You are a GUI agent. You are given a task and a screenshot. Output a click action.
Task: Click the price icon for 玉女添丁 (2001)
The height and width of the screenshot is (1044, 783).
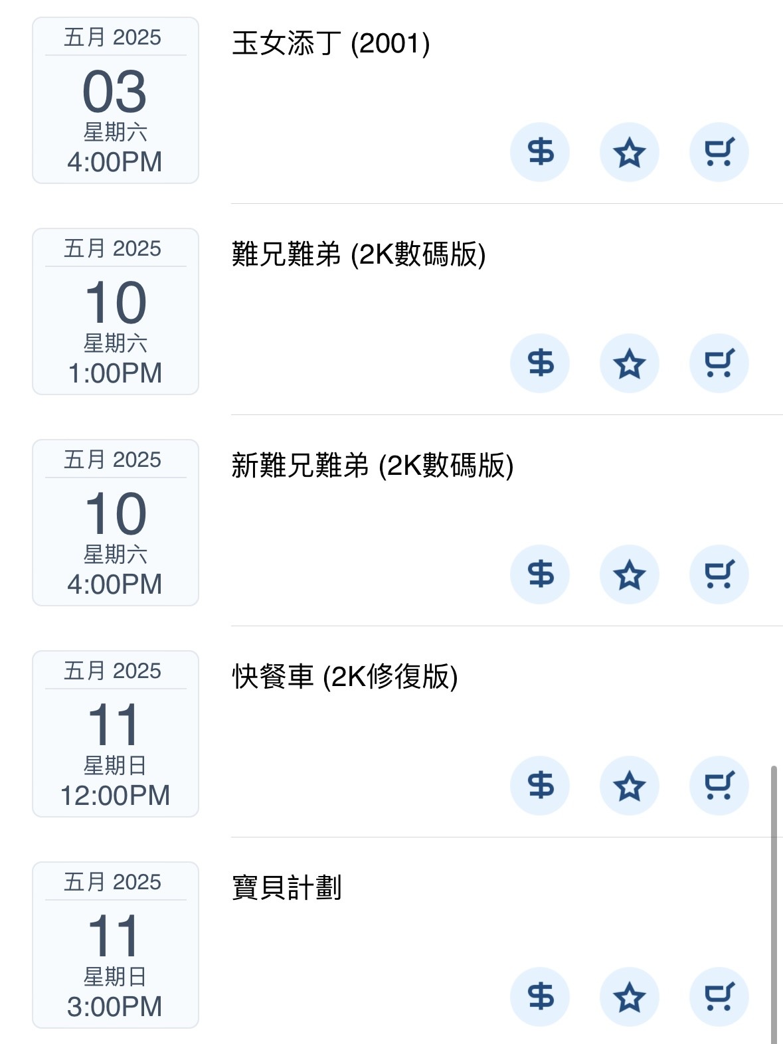tap(540, 152)
